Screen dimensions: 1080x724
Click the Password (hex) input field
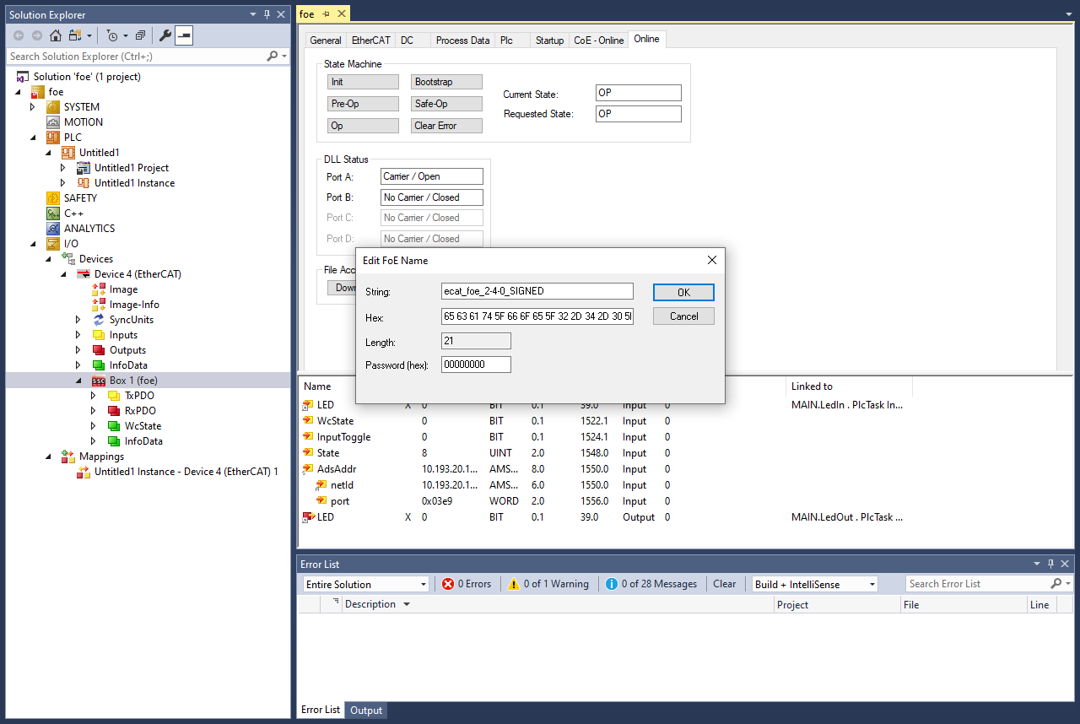point(476,365)
